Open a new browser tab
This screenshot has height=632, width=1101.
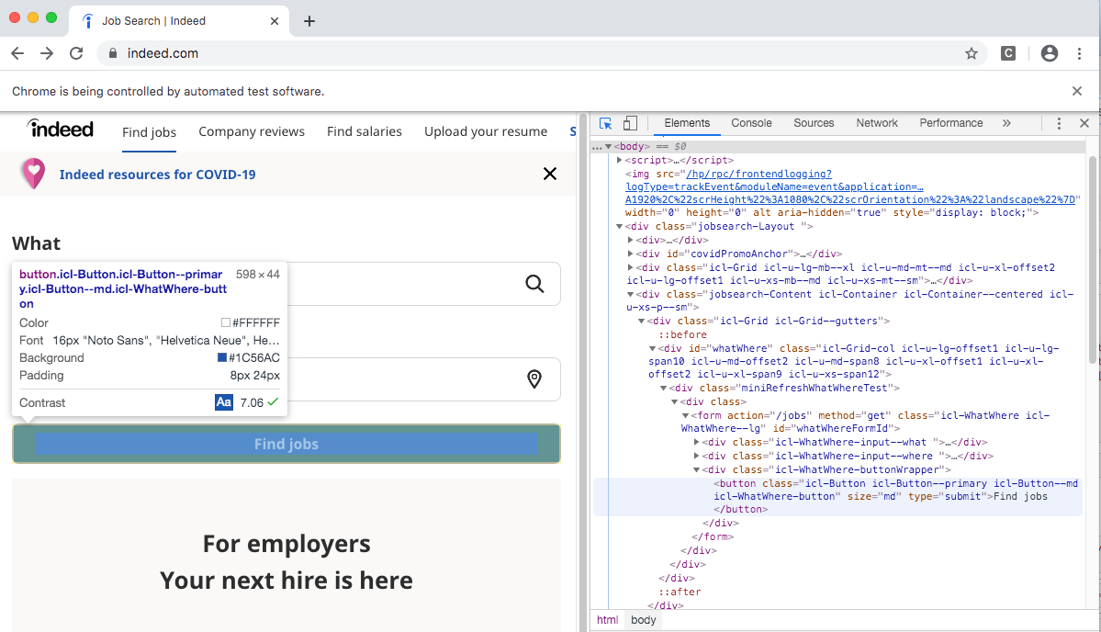click(x=309, y=21)
